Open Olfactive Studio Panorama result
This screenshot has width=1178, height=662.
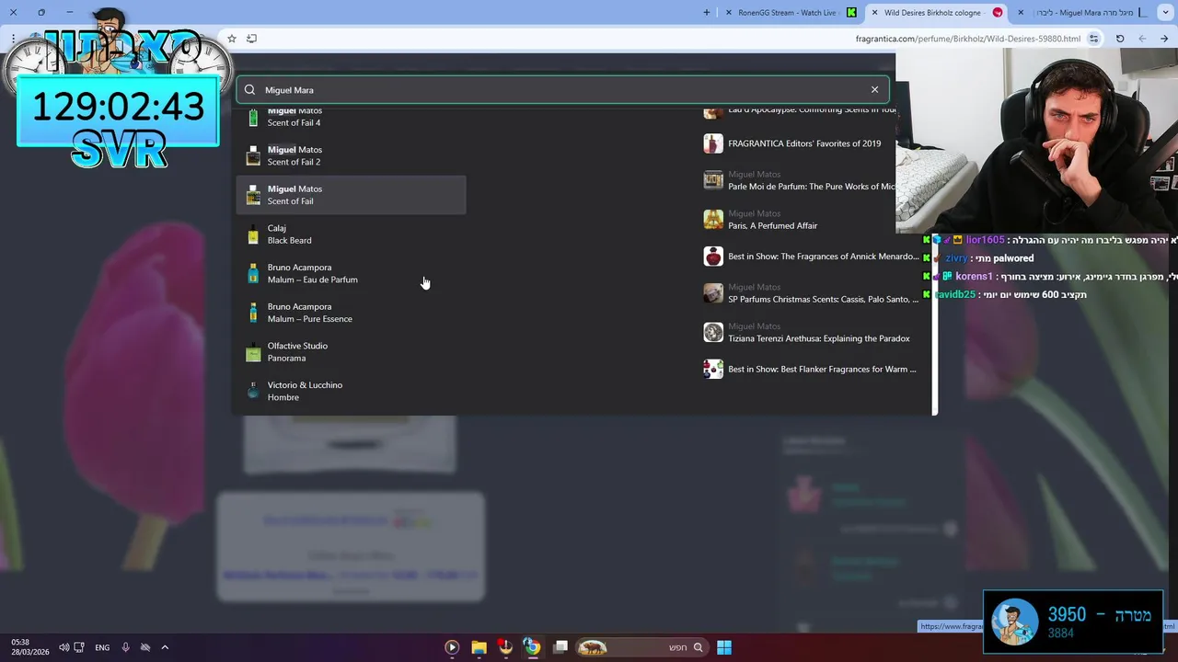(351, 352)
